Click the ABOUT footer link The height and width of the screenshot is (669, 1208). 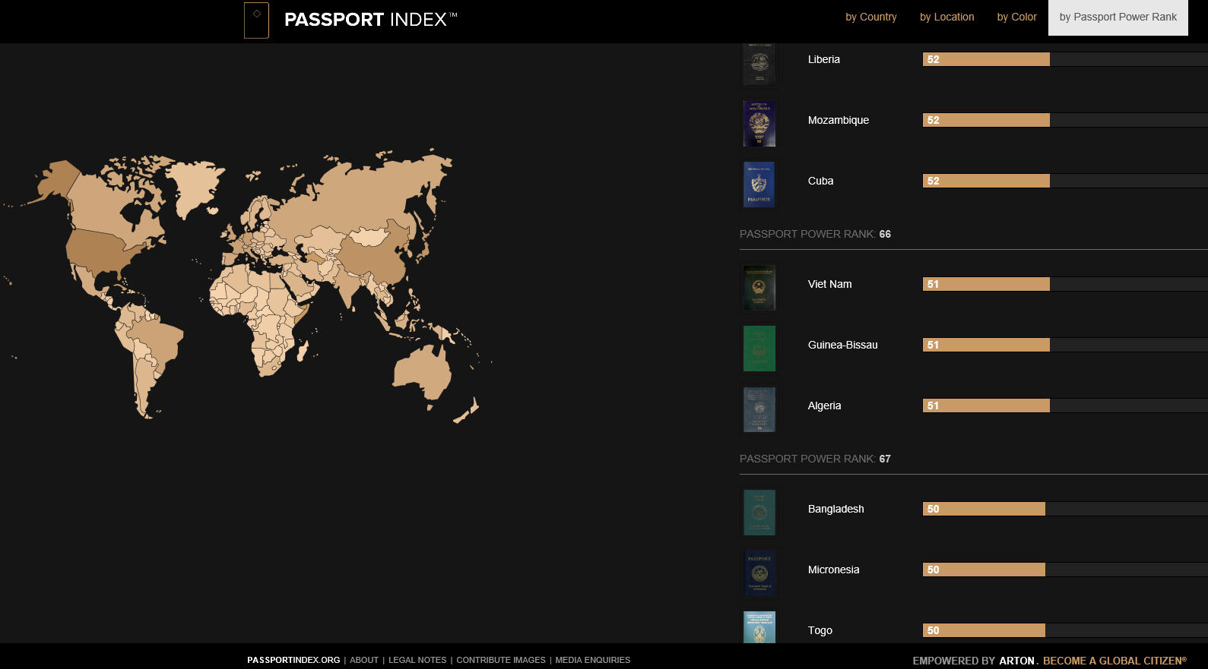364,660
